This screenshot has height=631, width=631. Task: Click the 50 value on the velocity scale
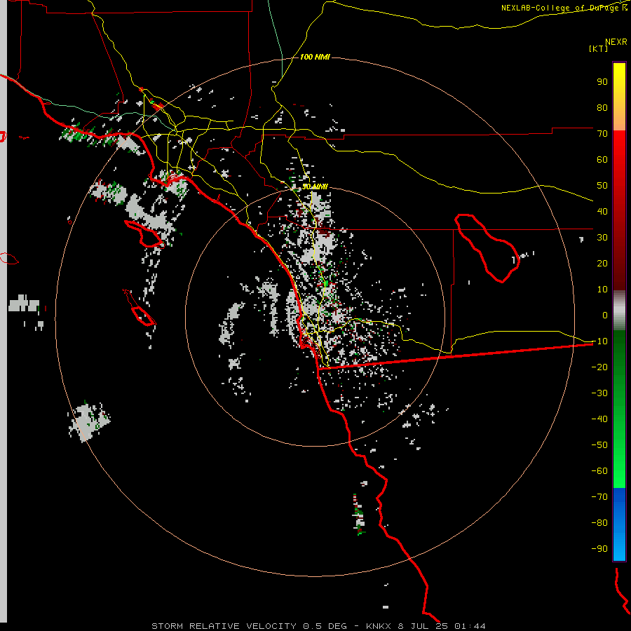point(602,186)
